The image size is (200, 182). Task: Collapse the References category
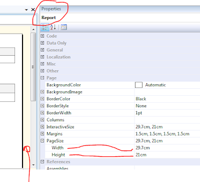click(42, 161)
